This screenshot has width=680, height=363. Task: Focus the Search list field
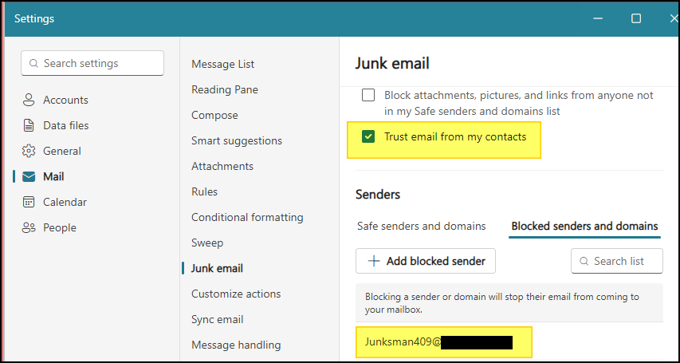tap(617, 261)
